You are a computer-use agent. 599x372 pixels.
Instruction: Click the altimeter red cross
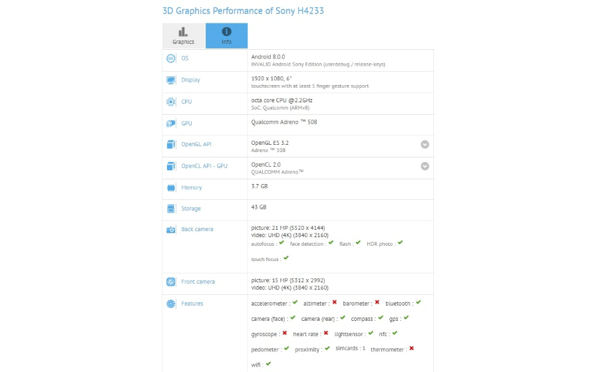click(x=335, y=302)
